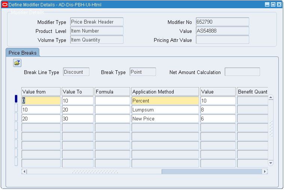Viewport: 284px width, 190px height.
Task: Click the Value column header in grid
Action: point(218,92)
